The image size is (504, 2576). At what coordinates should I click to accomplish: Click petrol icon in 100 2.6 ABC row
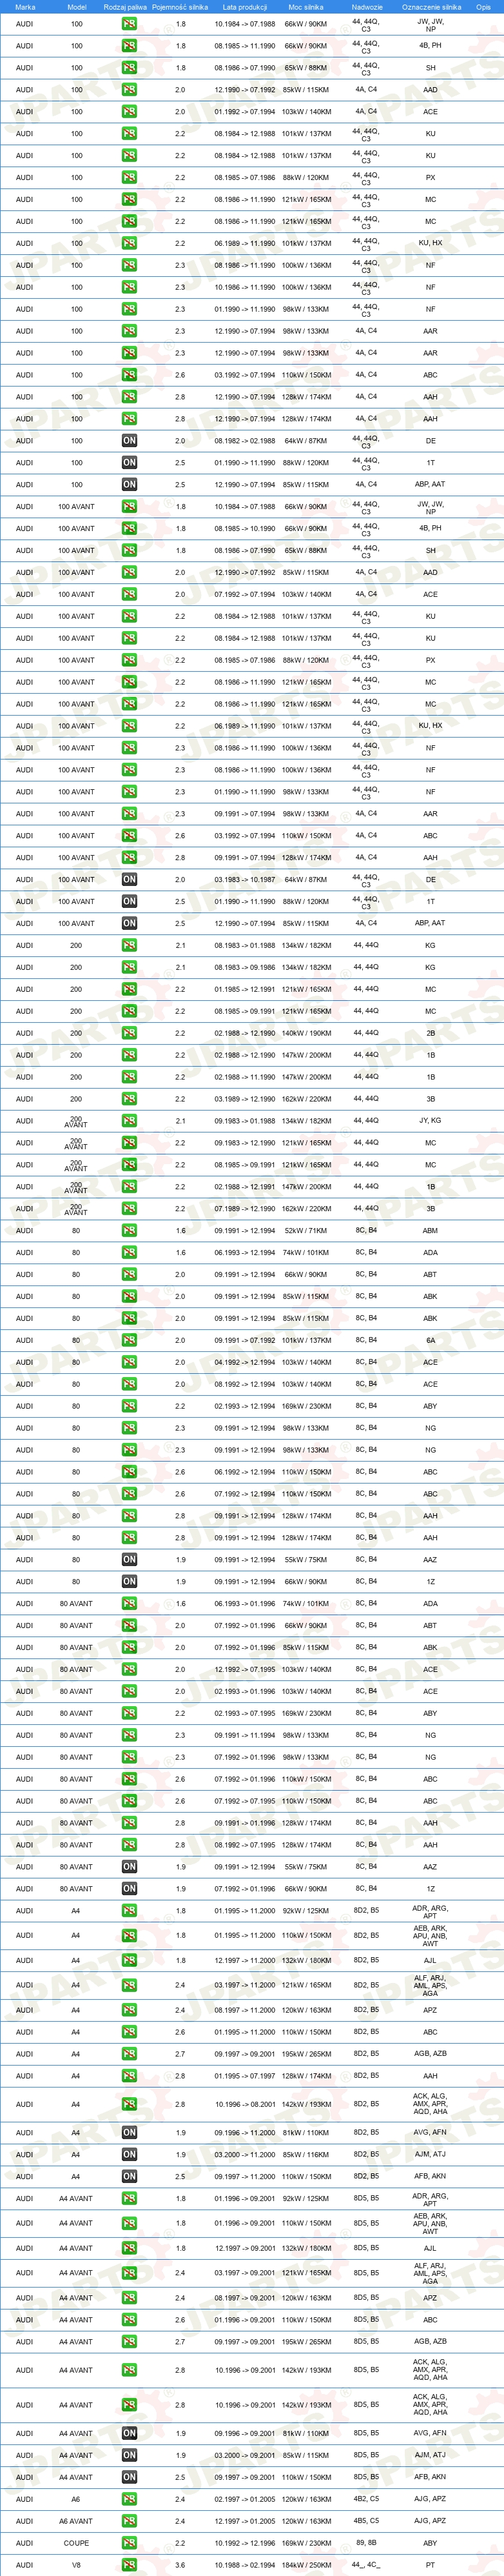point(129,375)
